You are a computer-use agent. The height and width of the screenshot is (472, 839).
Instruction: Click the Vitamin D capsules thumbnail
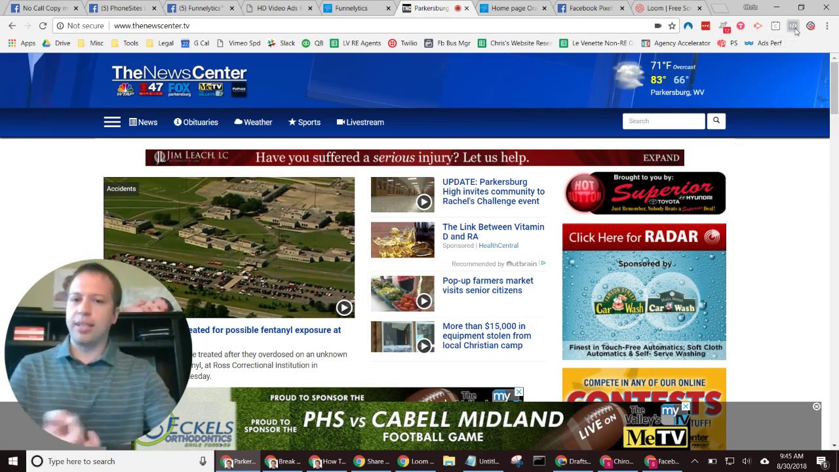pyautogui.click(x=402, y=240)
